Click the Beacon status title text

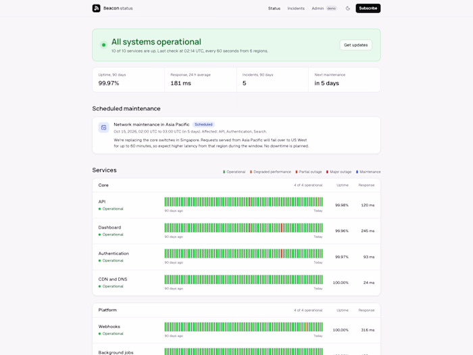tap(118, 8)
